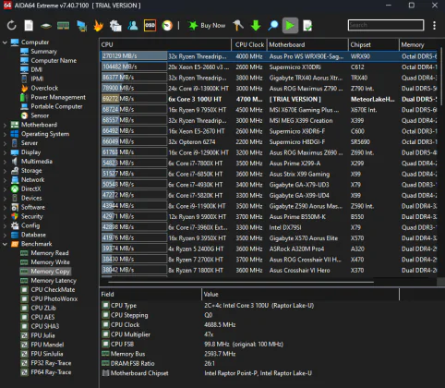
Task: Open the user account toolbar icon
Action: pyautogui.click(x=133, y=26)
